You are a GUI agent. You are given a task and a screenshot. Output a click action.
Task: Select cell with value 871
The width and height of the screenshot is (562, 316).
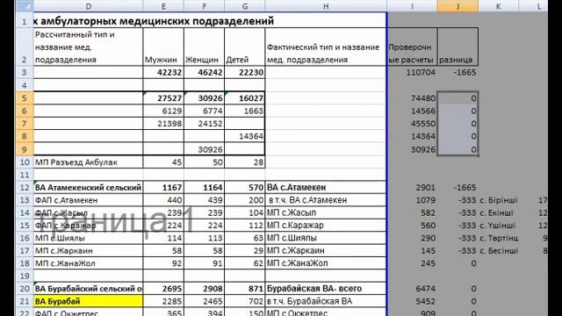(x=245, y=289)
